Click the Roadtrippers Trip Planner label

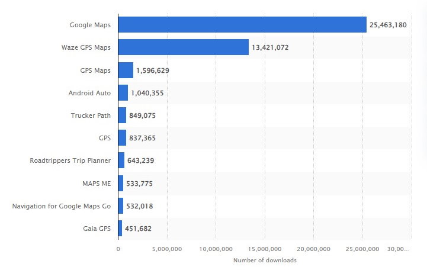(x=70, y=160)
